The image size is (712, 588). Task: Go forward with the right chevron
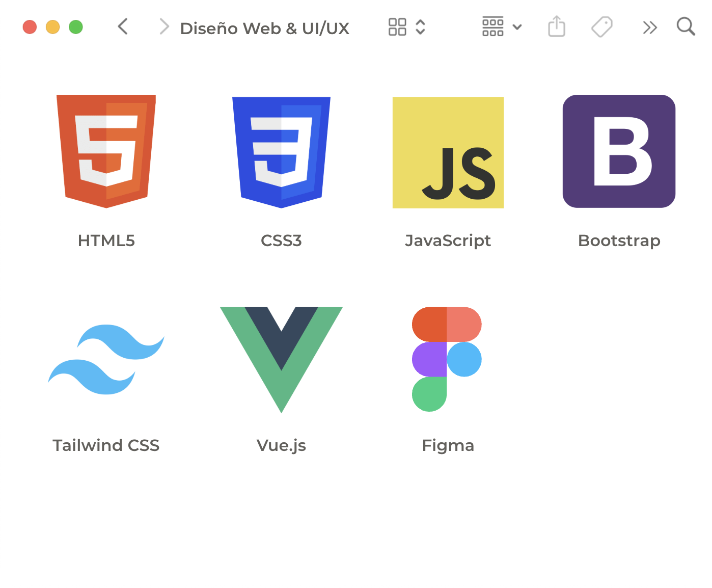(x=163, y=26)
